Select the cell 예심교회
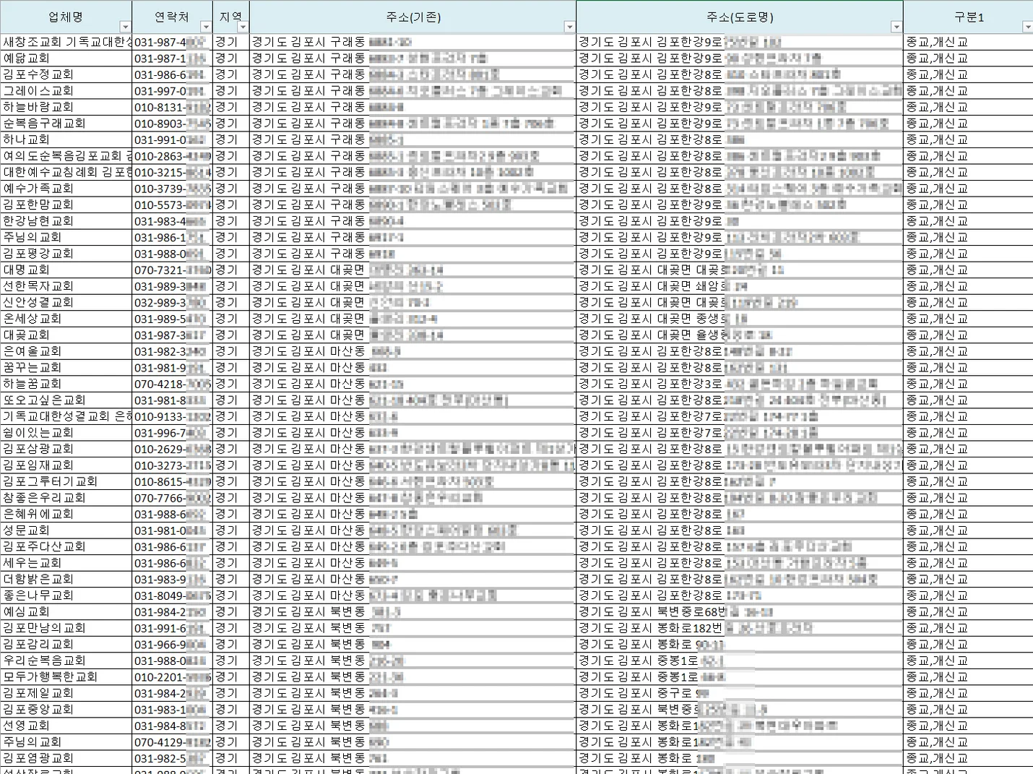 66,611
